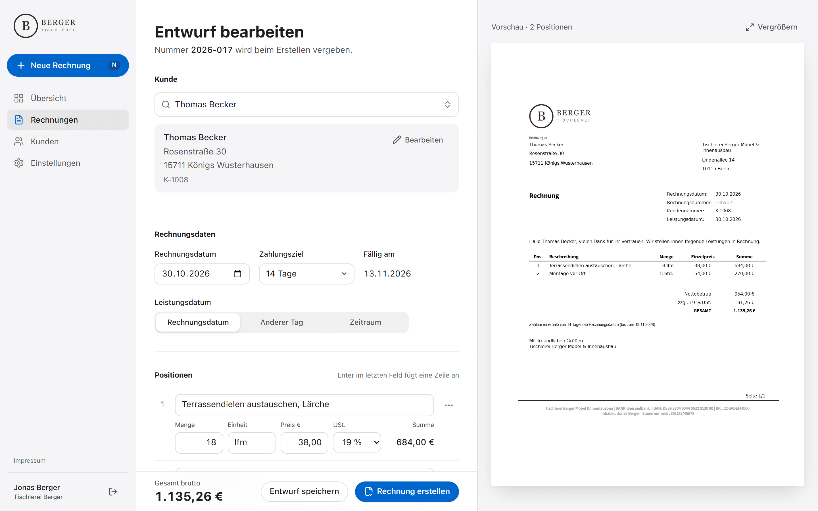
Task: Click the Jonas Berger user name
Action: [37, 487]
